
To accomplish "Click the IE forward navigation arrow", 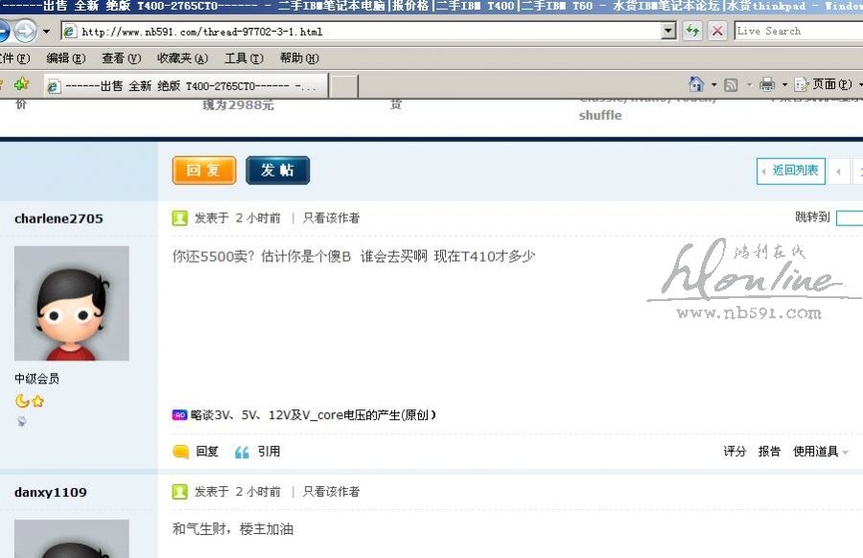I will (24, 31).
